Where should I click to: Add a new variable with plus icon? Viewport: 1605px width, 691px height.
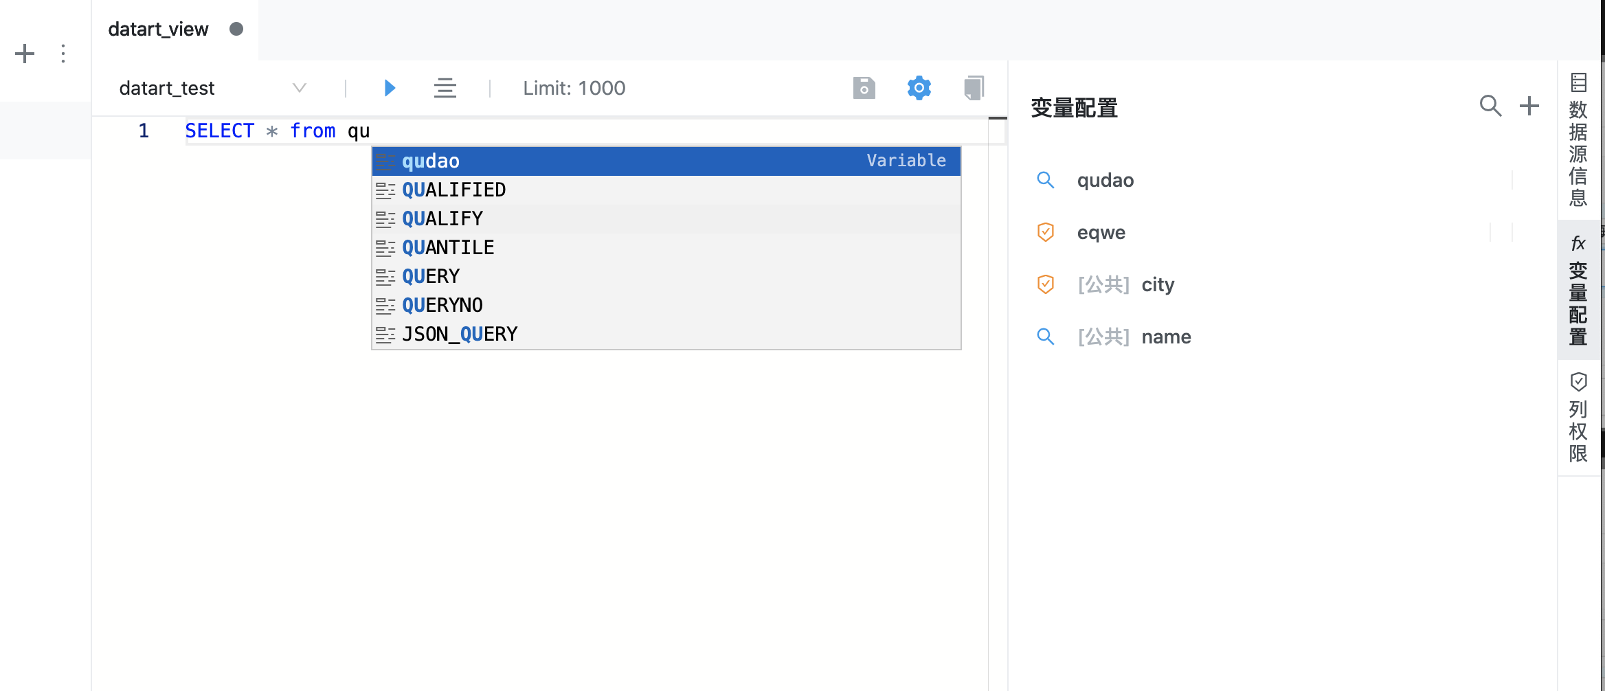pyautogui.click(x=1529, y=106)
